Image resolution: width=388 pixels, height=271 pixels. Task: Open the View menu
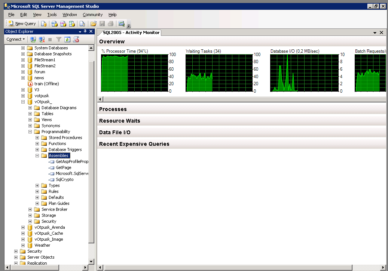click(x=37, y=15)
